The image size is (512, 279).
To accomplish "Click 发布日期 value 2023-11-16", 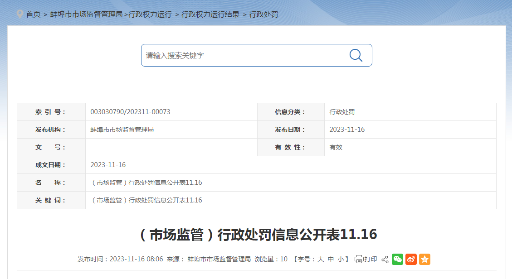I will 347,130.
